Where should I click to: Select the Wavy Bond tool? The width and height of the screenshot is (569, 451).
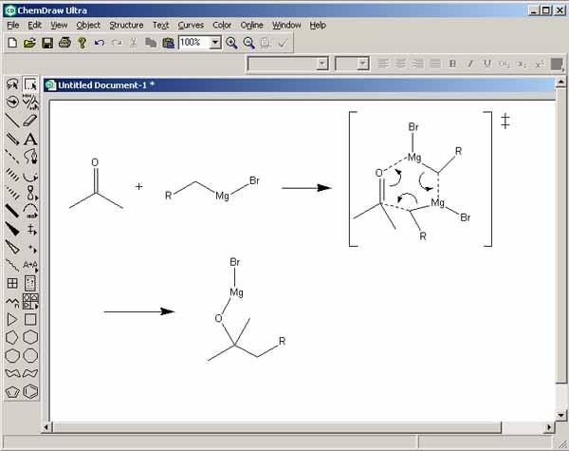[x=12, y=265]
